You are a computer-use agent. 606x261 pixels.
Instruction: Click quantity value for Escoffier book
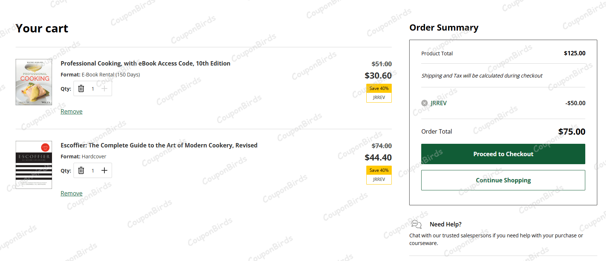click(x=93, y=171)
